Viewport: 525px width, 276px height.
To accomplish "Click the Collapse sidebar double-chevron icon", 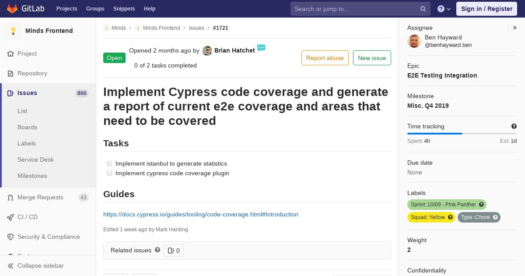I will point(10,265).
